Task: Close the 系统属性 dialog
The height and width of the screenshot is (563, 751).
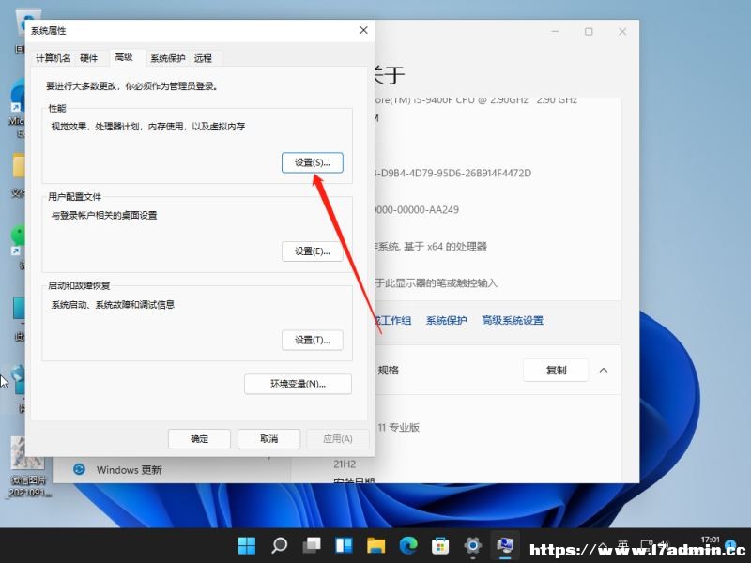Action: click(363, 30)
